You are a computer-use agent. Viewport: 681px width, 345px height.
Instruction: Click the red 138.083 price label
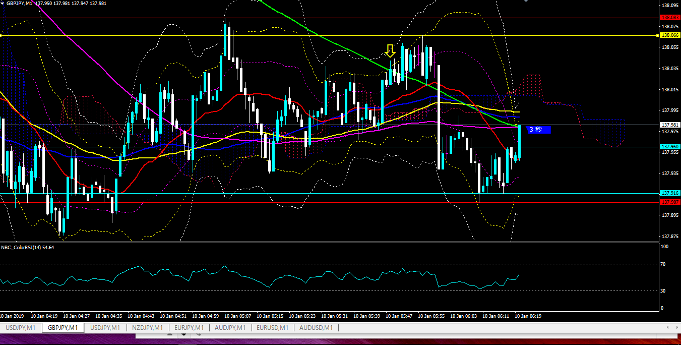(669, 18)
